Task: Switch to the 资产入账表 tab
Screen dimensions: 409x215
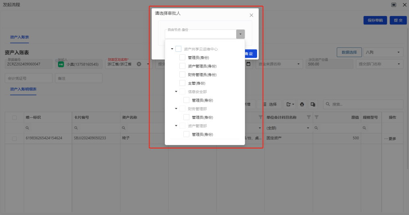Action: tap(20, 37)
